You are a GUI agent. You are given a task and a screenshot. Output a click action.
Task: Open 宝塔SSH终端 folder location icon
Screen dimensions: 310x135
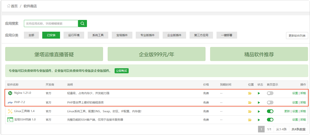pyautogui.click(x=250, y=120)
